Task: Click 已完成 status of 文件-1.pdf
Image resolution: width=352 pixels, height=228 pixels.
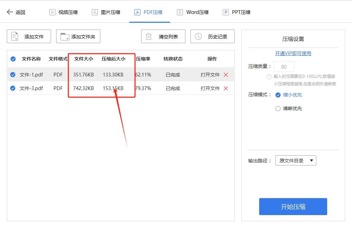Action: 173,75
